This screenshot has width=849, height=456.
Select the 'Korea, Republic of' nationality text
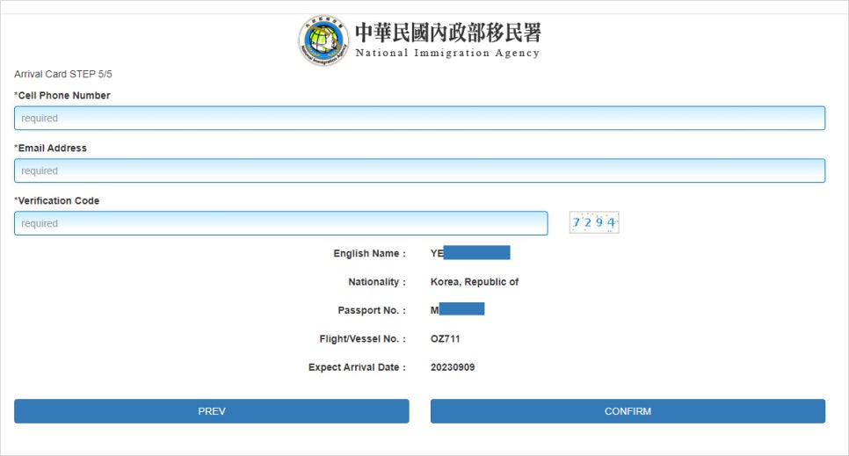[475, 282]
